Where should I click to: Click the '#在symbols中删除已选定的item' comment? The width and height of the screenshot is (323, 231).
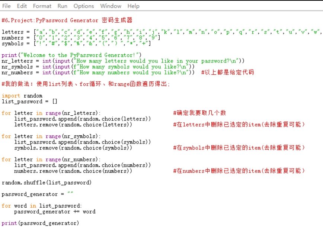[239, 148]
